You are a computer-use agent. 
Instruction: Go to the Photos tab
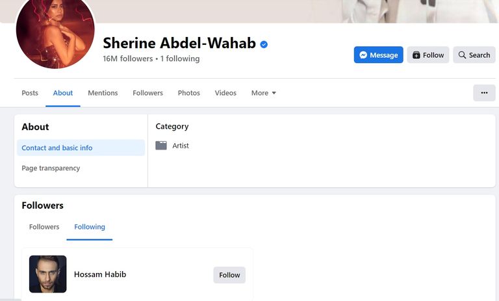(189, 93)
